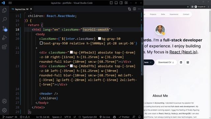Click the master branch status item

(x=8, y=117)
